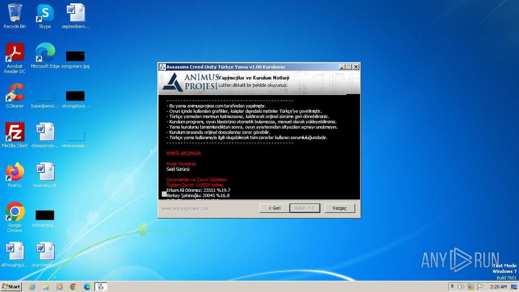Click the www.animusprojesi.com link text
This screenshot has height=292, width=519.
click(x=185, y=208)
